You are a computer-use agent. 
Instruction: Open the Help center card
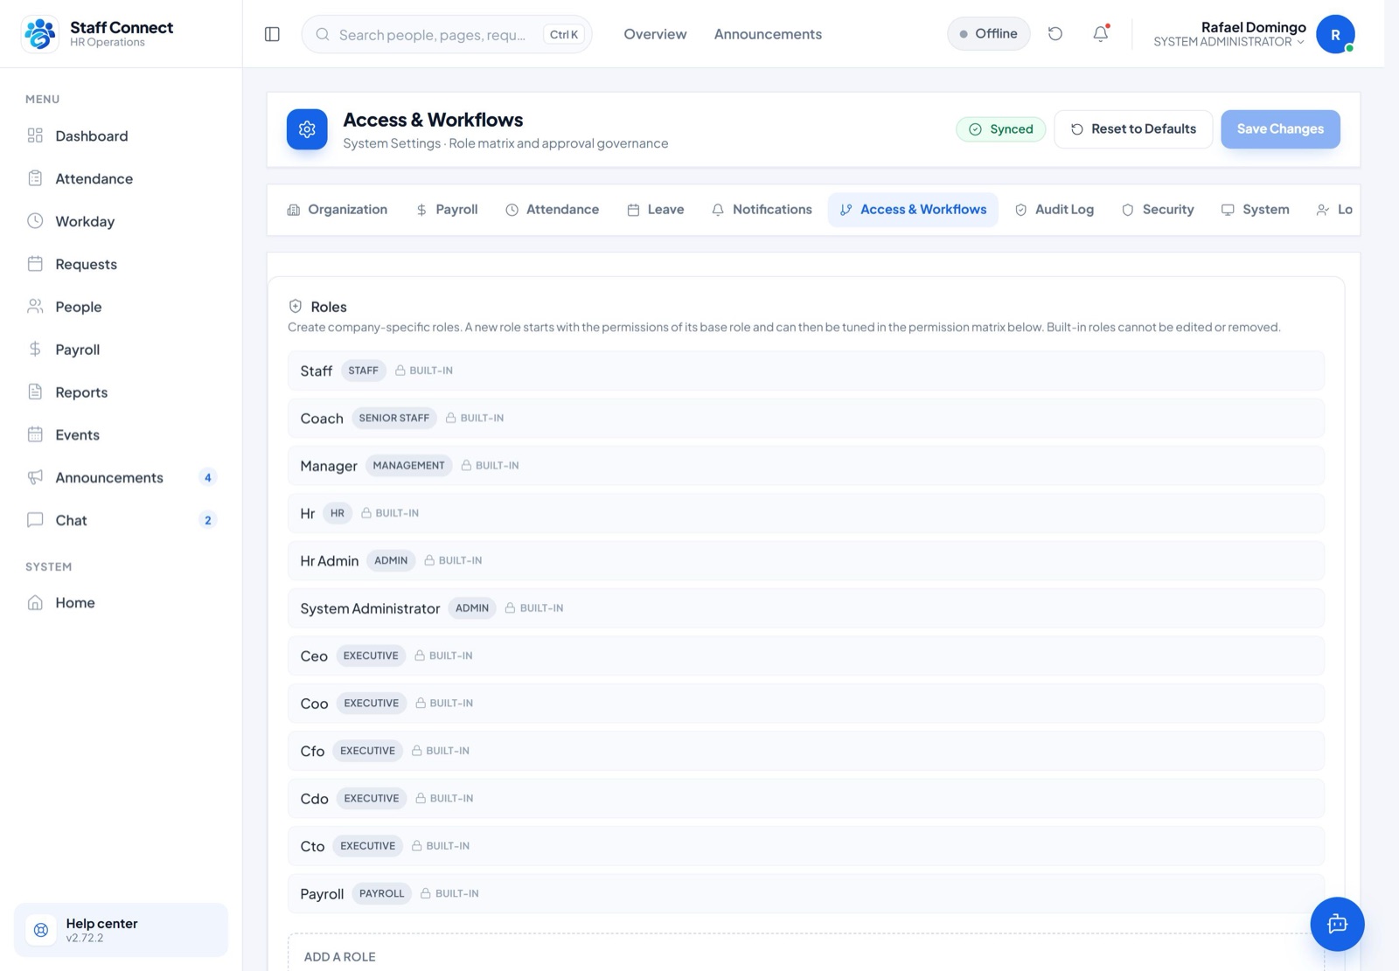coord(121,930)
